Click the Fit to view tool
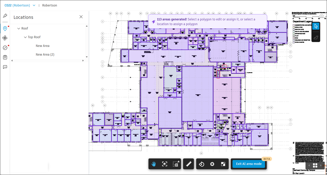The width and height of the screenshot is (327, 175). 165,164
